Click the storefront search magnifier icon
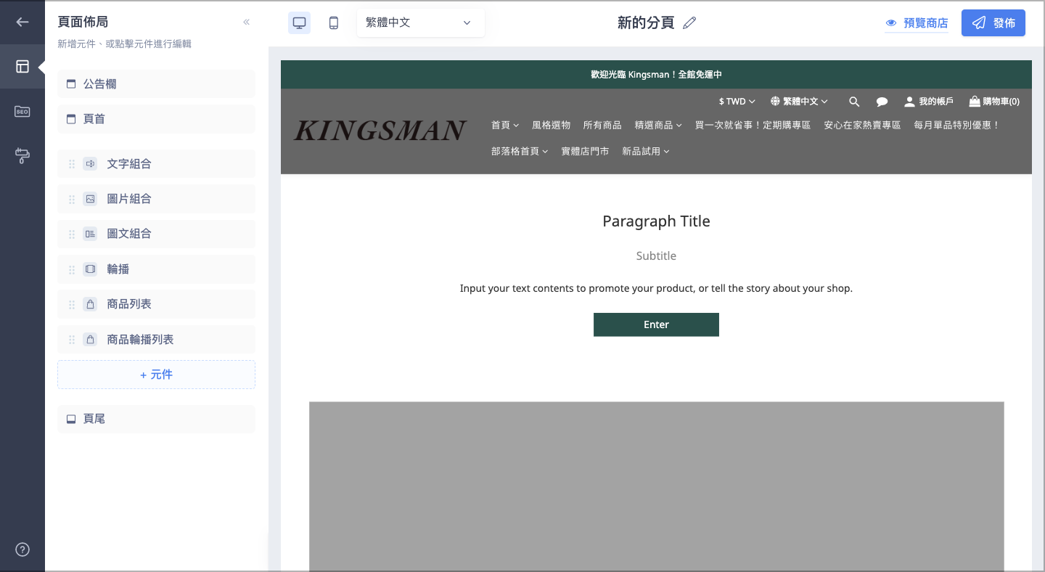 point(854,102)
